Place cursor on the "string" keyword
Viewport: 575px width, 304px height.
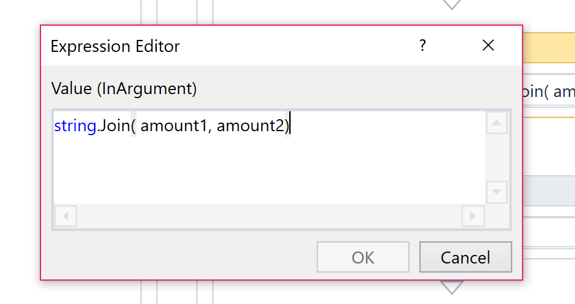[75, 125]
